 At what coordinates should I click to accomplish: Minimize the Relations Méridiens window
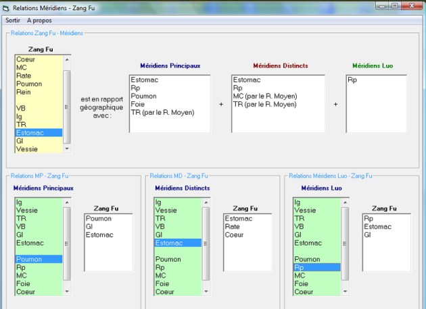[380, 5]
